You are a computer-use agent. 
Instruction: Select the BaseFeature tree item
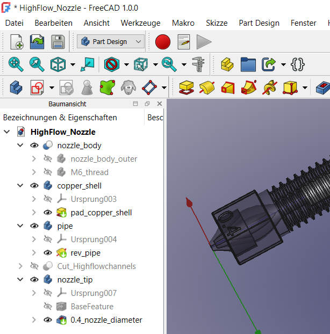click(x=92, y=307)
